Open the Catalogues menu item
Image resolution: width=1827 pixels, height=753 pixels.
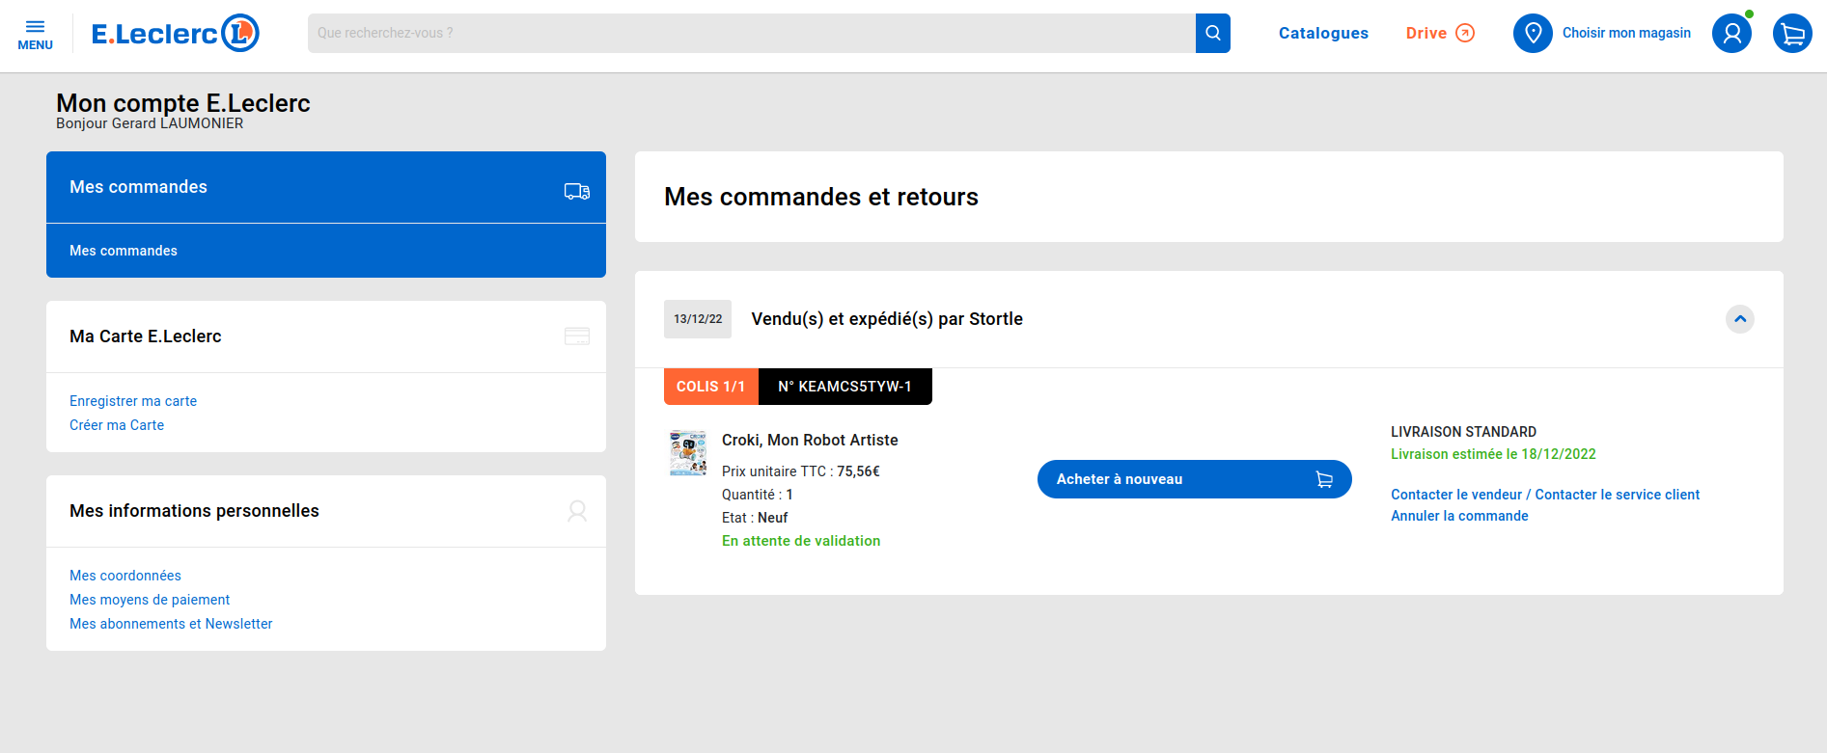click(x=1323, y=34)
